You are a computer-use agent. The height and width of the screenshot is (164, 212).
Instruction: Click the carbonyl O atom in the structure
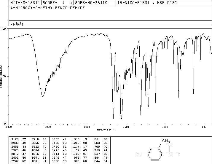[x=170, y=144]
